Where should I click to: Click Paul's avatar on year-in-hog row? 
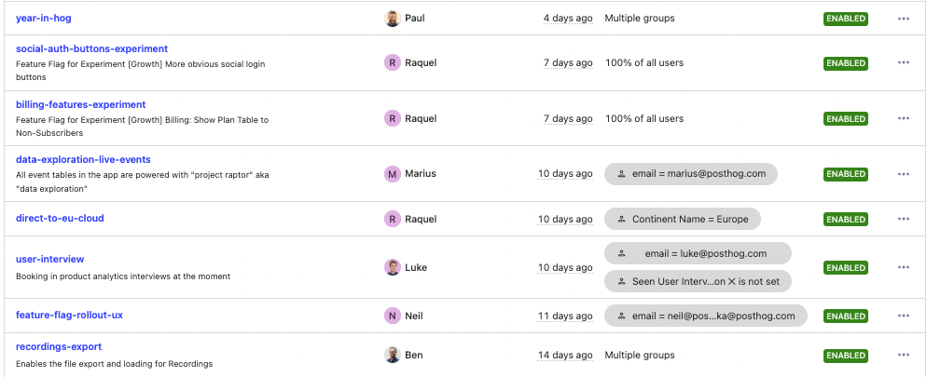click(393, 18)
